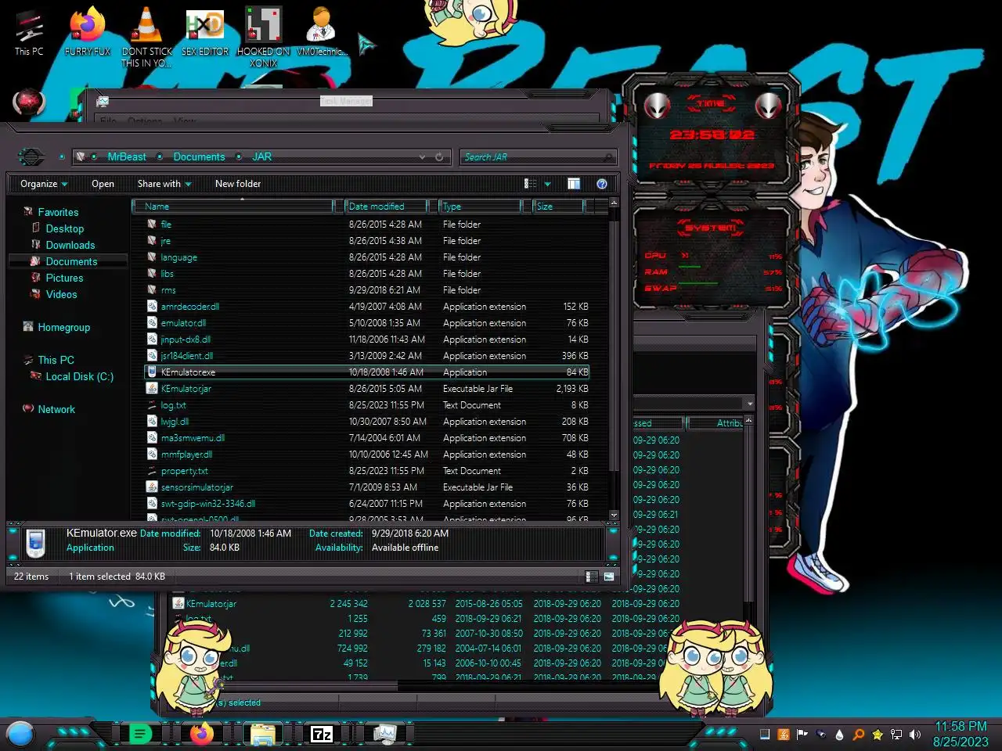Open the green notes app on taskbar
Screen dimensions: 1002x751
[x=140, y=734]
